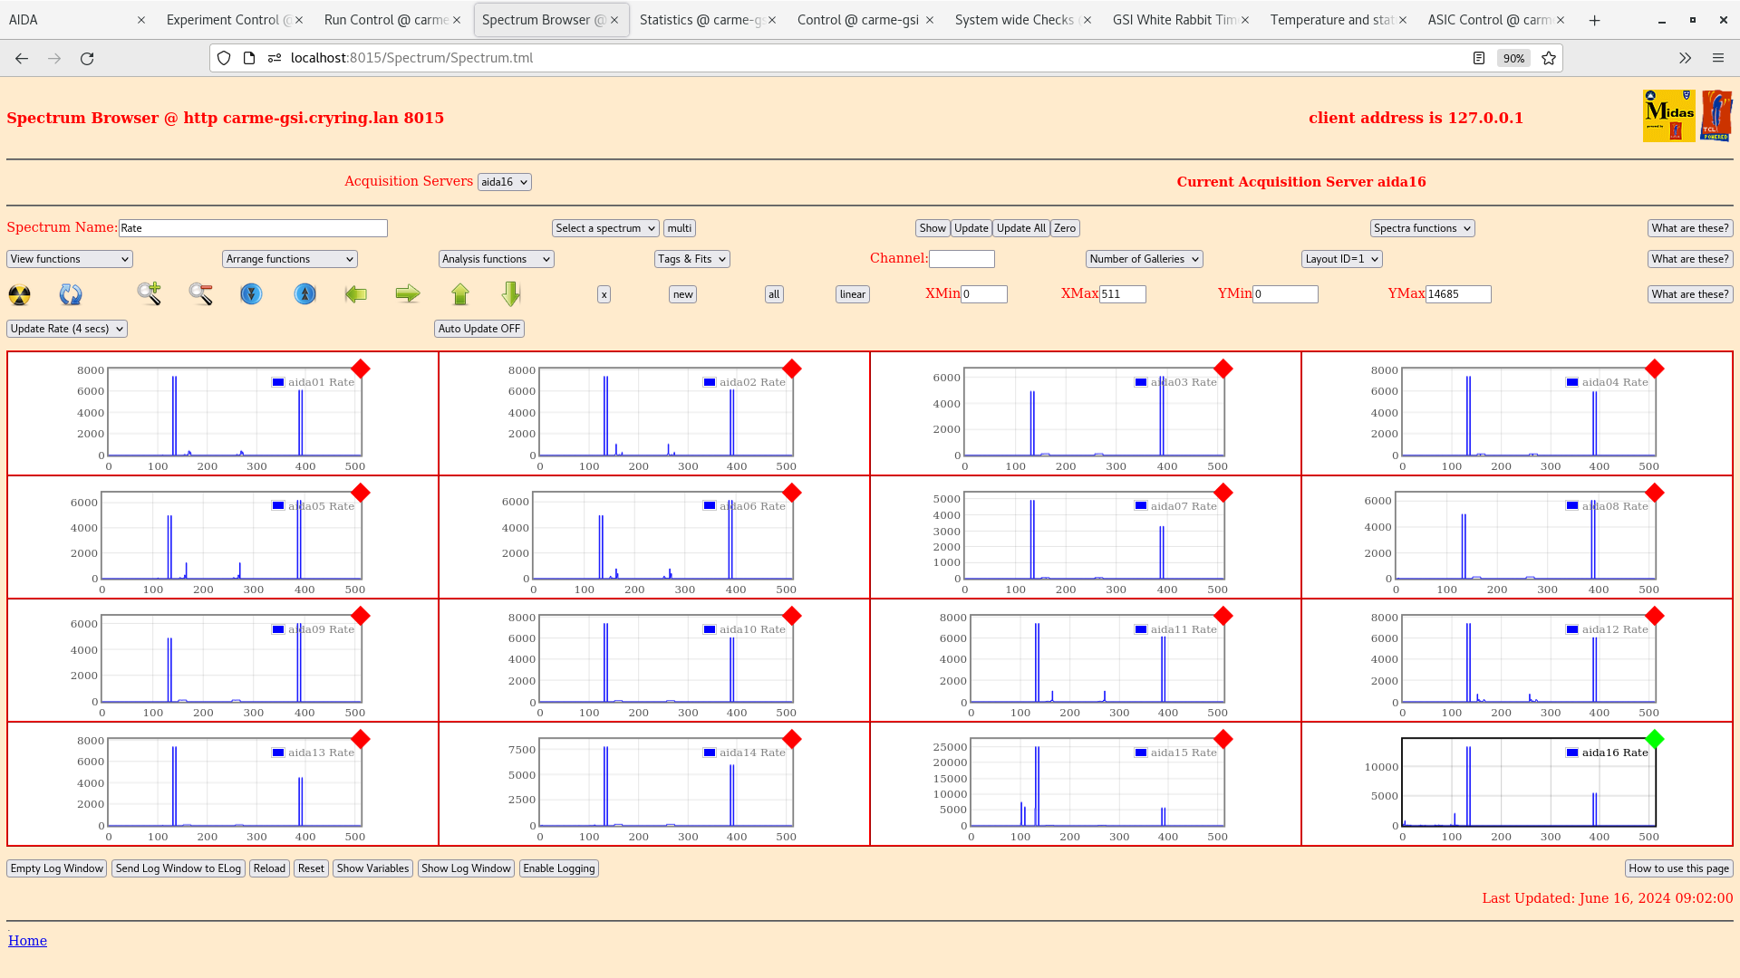Click the blue double down-arrow icon

point(251,294)
